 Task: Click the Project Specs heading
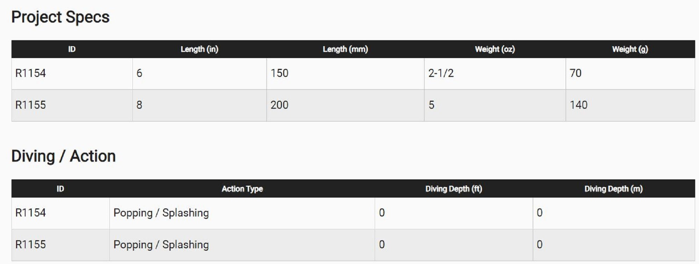[x=60, y=17]
